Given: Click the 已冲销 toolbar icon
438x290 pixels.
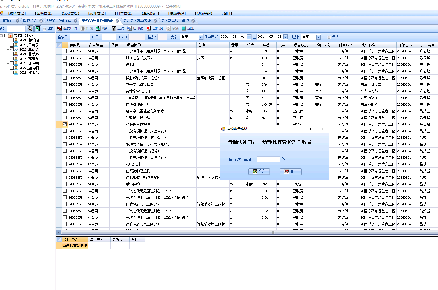Looking at the screenshot, I should (x=129, y=28).
